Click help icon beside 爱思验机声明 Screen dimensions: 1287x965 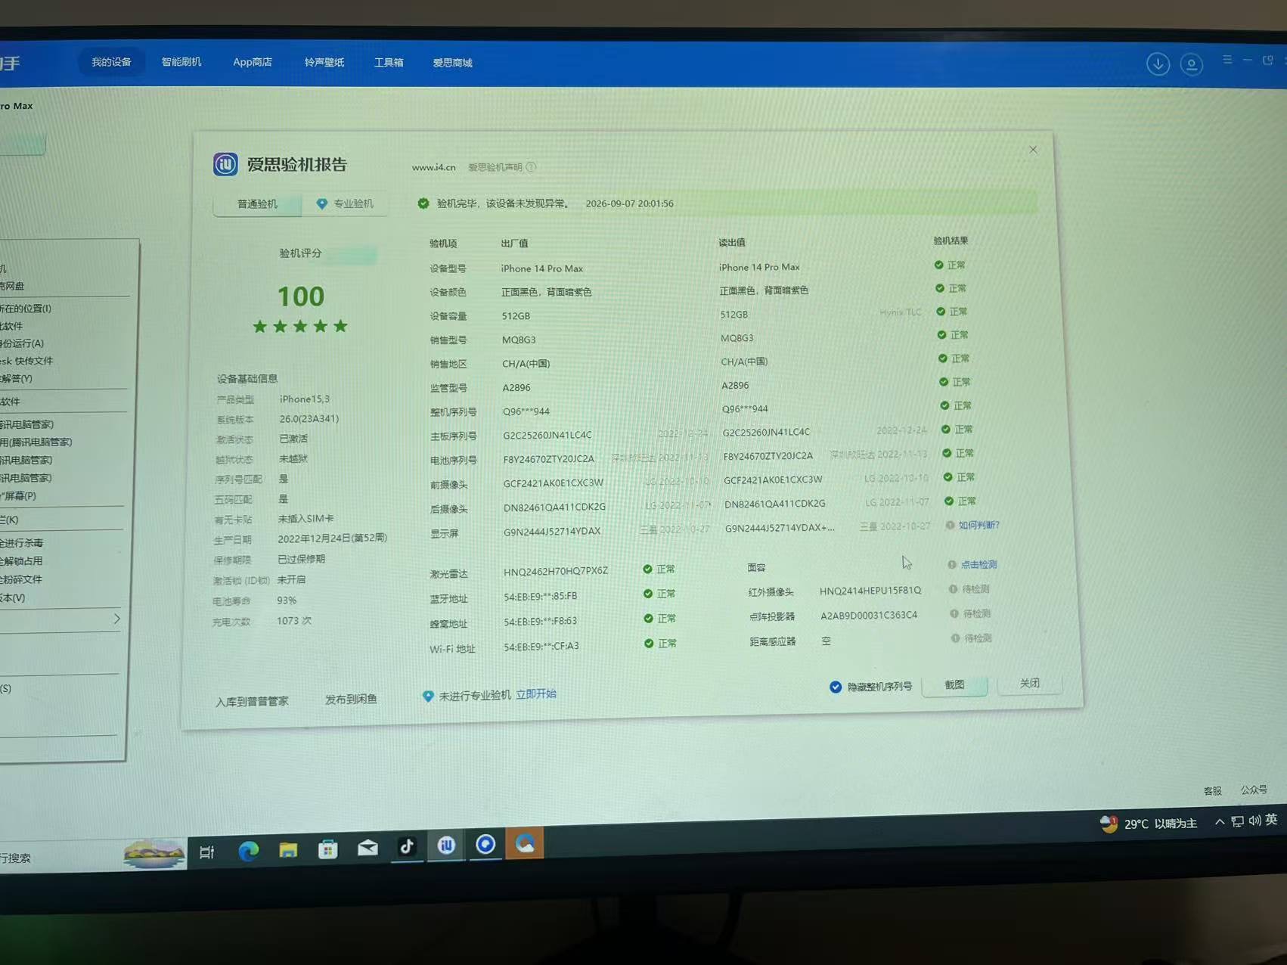(x=531, y=167)
